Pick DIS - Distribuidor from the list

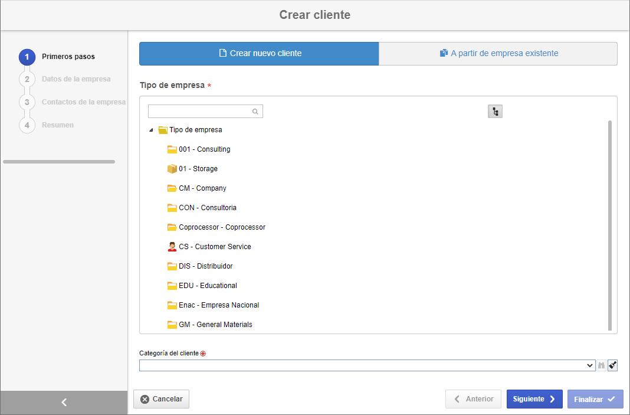(x=206, y=266)
